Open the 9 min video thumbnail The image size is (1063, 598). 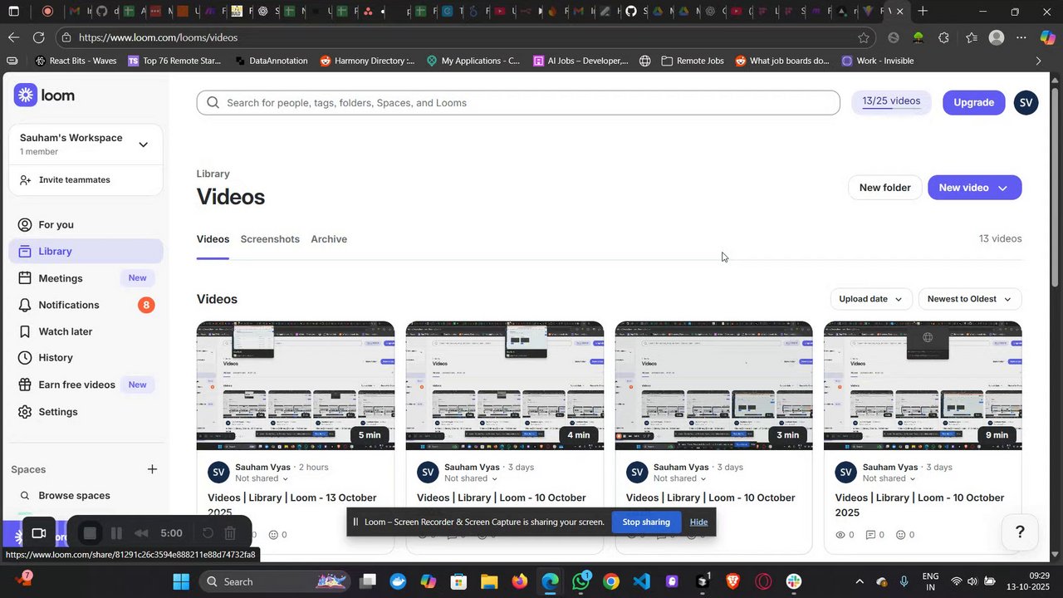[923, 385]
